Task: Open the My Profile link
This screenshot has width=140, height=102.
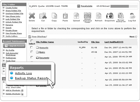Action: click(10, 50)
